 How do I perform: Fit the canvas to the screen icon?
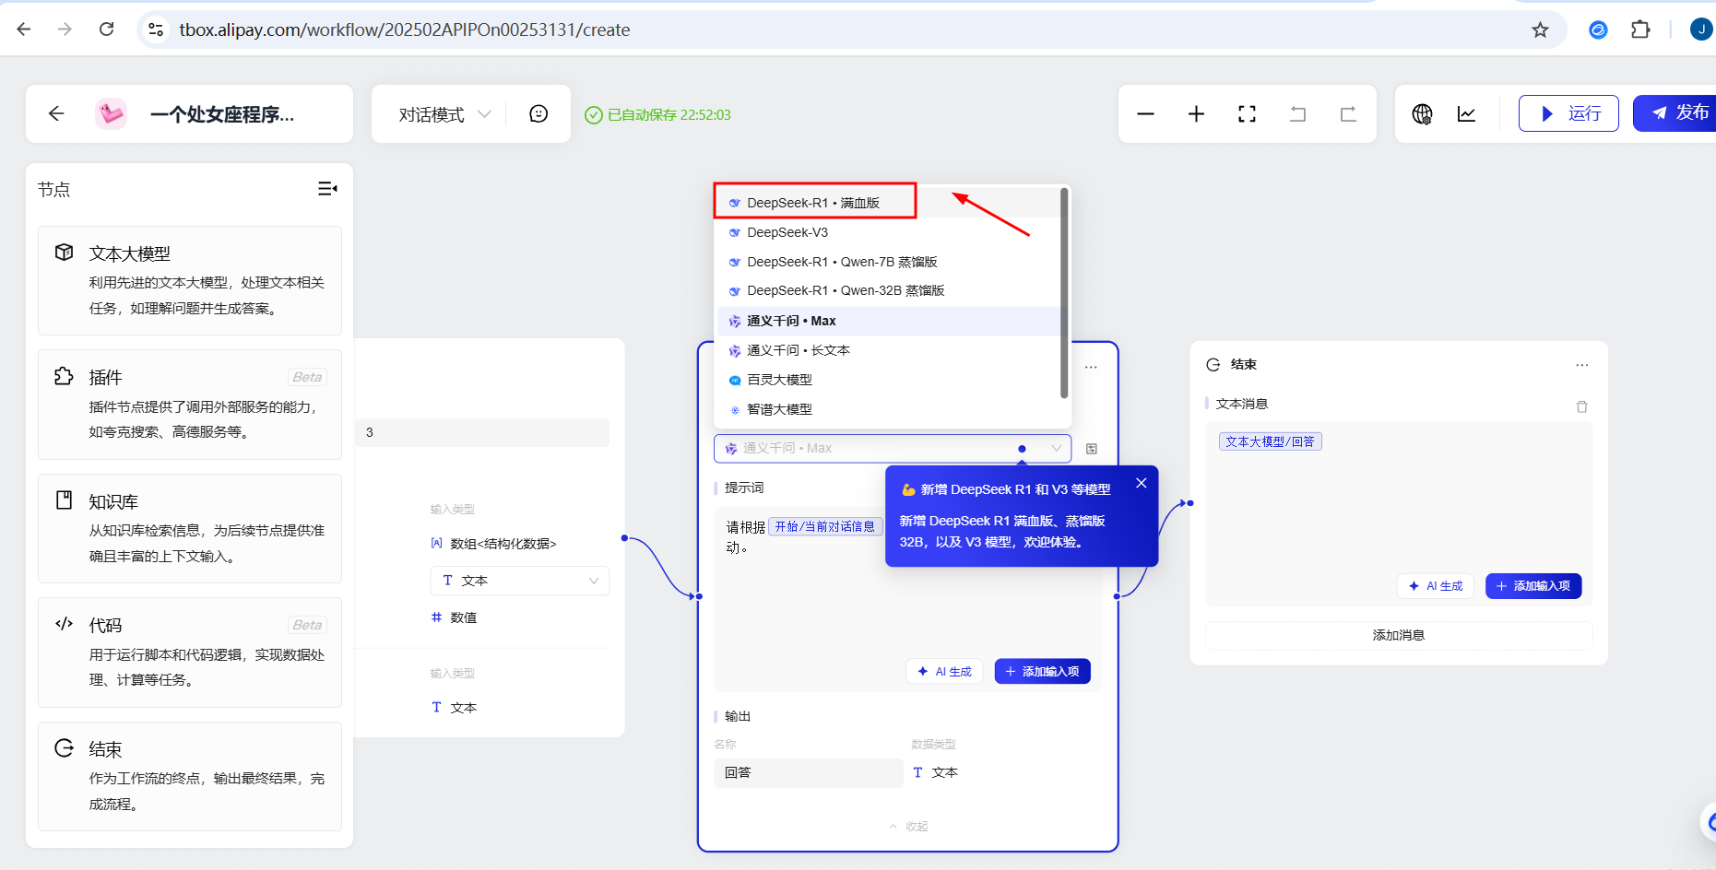[1247, 114]
